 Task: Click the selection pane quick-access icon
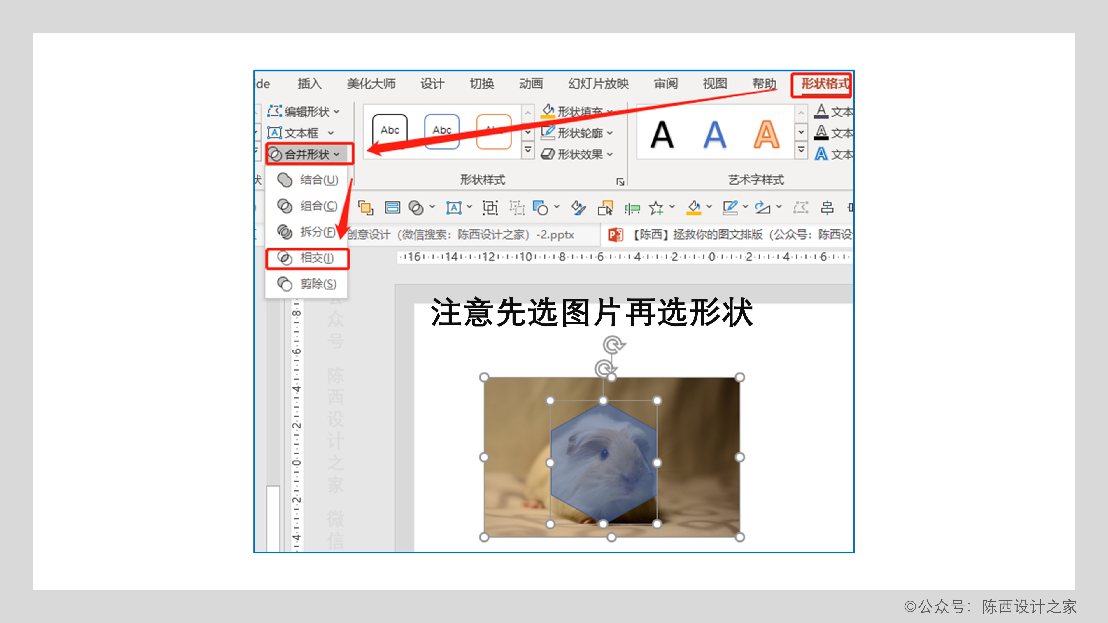pyautogui.click(x=392, y=208)
